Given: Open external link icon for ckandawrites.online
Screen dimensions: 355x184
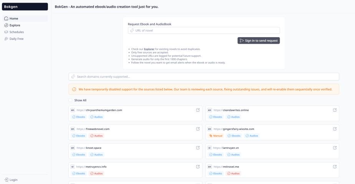Looking at the screenshot, I should pyautogui.click(x=335, y=110).
